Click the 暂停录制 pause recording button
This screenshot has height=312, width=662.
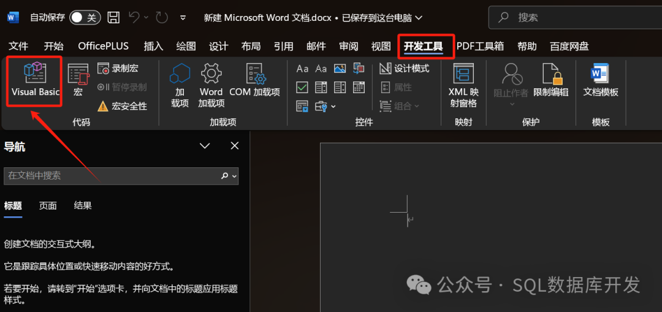122,88
